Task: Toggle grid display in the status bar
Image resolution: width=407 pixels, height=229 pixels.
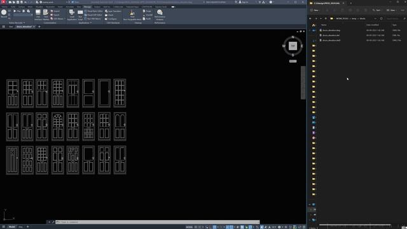Action: coord(196,227)
